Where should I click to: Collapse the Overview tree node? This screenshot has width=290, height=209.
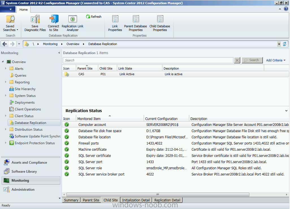click(3, 62)
